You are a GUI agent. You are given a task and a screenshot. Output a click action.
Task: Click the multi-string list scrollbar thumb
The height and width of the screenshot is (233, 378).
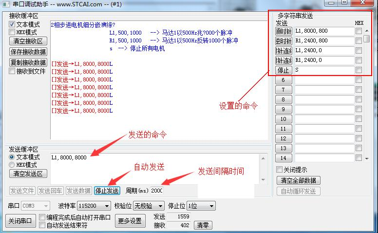pyautogui.click(x=367, y=39)
